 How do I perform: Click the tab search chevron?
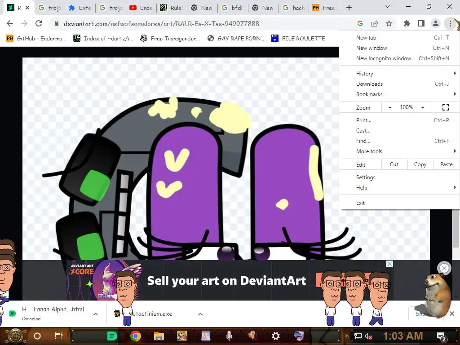click(x=388, y=6)
